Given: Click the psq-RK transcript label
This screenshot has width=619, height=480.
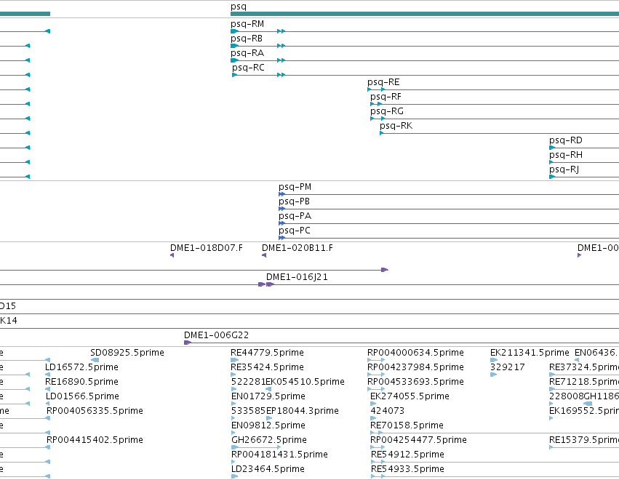Looking at the screenshot, I should coord(396,127).
